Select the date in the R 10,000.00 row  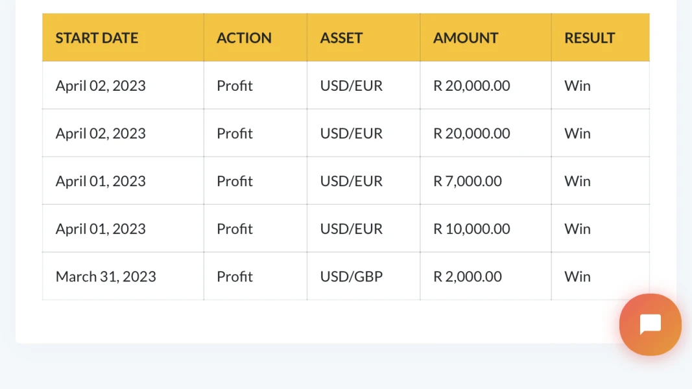(101, 229)
